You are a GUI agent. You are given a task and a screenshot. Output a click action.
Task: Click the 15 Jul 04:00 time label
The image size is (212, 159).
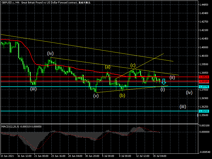coord(160,156)
